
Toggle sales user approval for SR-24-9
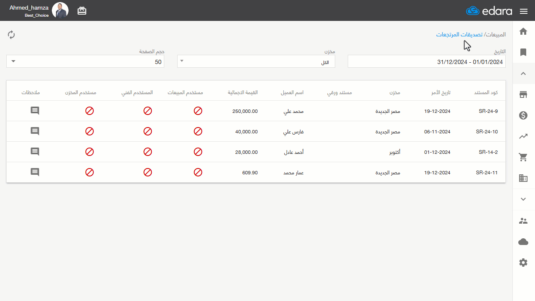pyautogui.click(x=198, y=111)
